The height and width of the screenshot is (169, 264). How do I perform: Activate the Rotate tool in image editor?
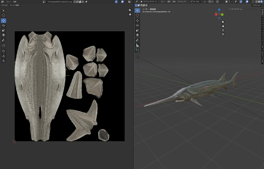tap(3, 26)
